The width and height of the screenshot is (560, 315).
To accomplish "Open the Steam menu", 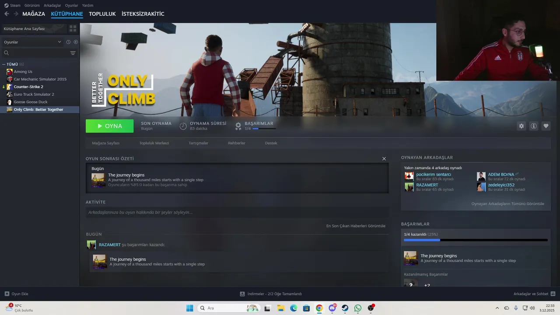I will pyautogui.click(x=12, y=5).
